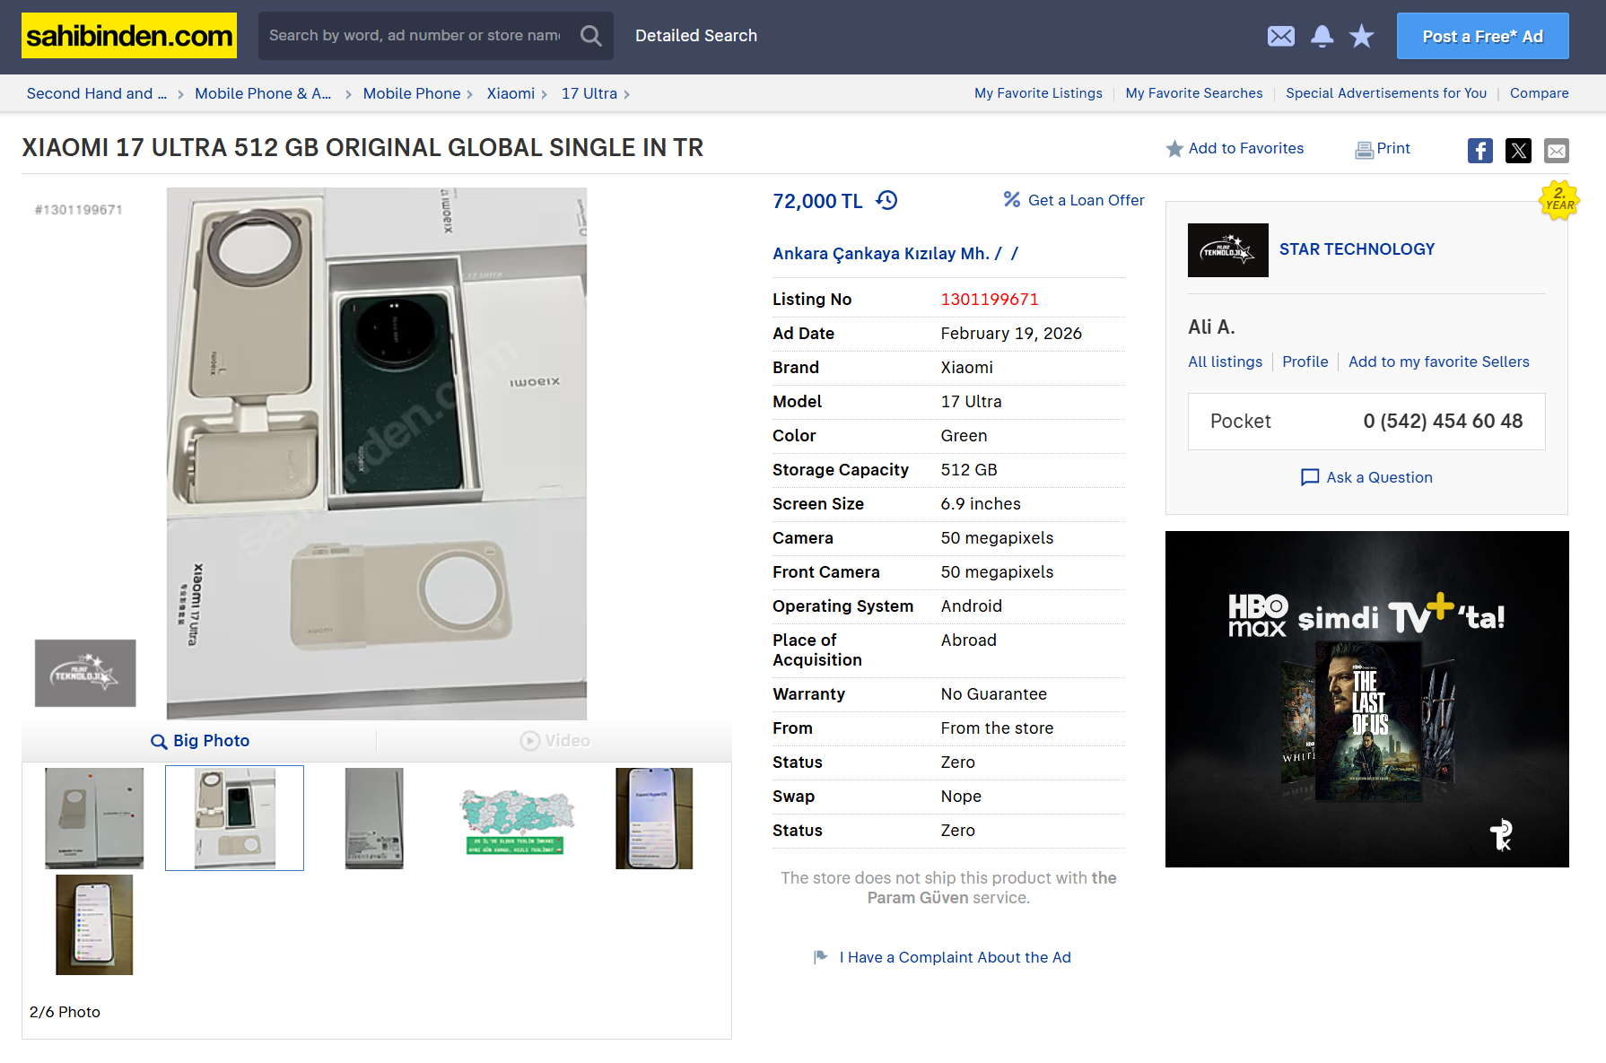Click the search magnifier icon
The image size is (1606, 1063).
point(590,36)
